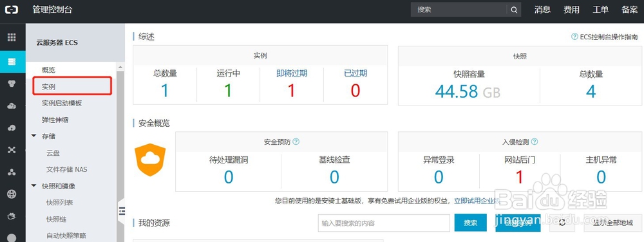Image resolution: width=644 pixels, height=242 pixels.
Task: Click the red 已过期 count 0
Action: (x=355, y=90)
